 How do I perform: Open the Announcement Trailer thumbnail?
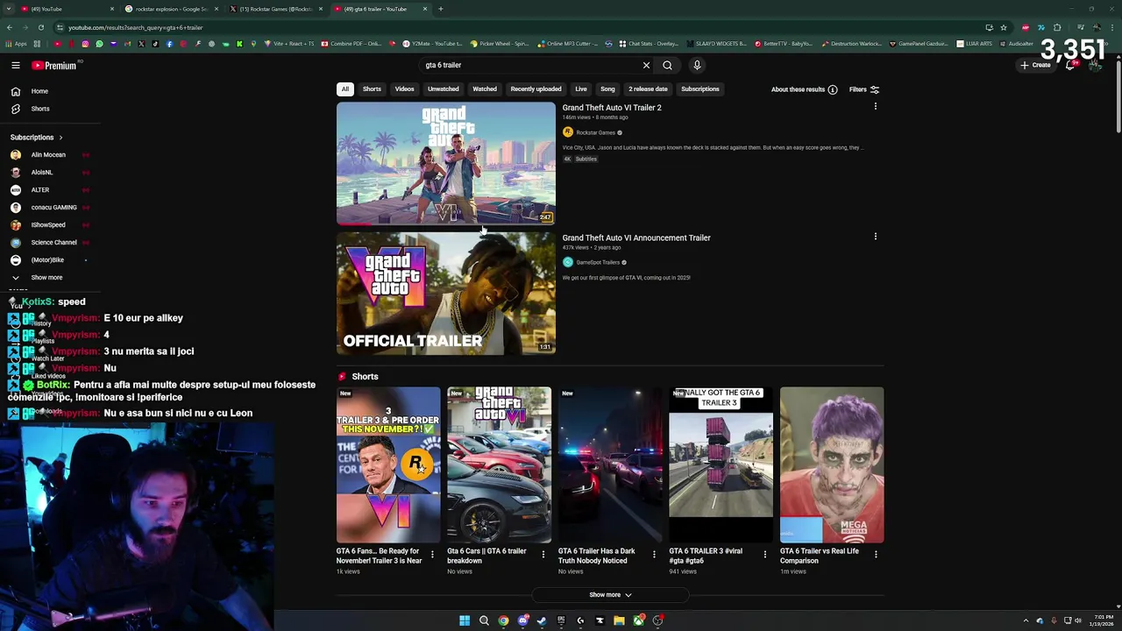[445, 293]
